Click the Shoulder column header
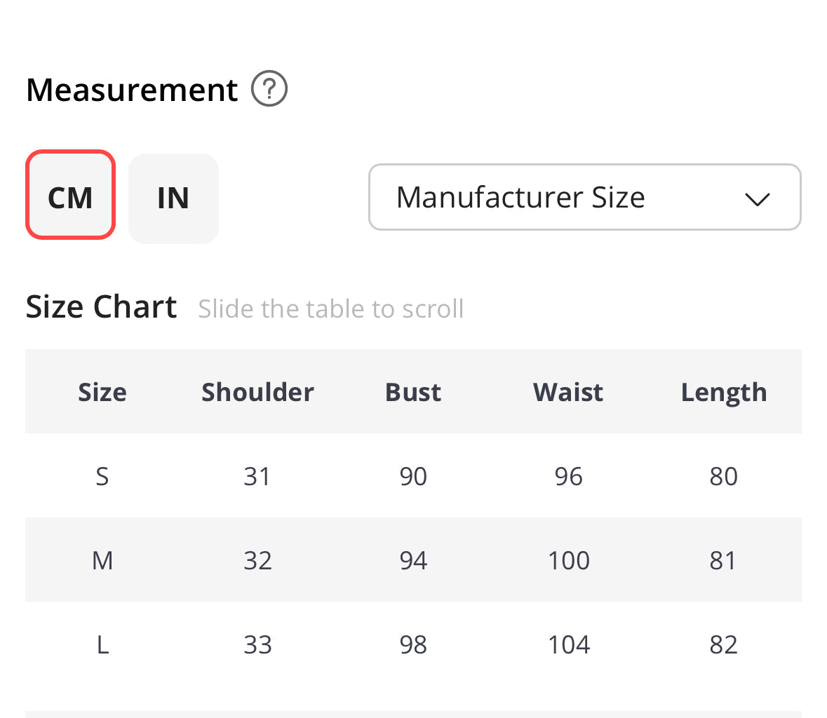Viewport: 827px width, 718px height. pos(257,392)
